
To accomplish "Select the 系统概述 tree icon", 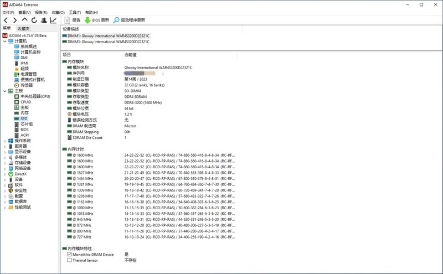I will tap(17, 46).
